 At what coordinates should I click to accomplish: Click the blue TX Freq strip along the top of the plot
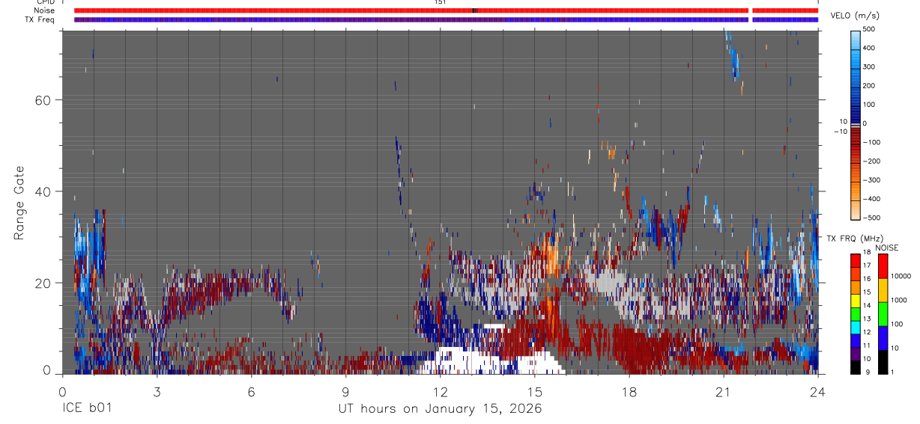click(x=446, y=19)
